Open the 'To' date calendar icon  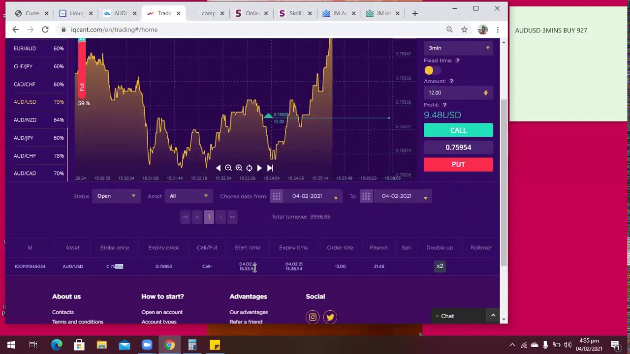pos(366,196)
